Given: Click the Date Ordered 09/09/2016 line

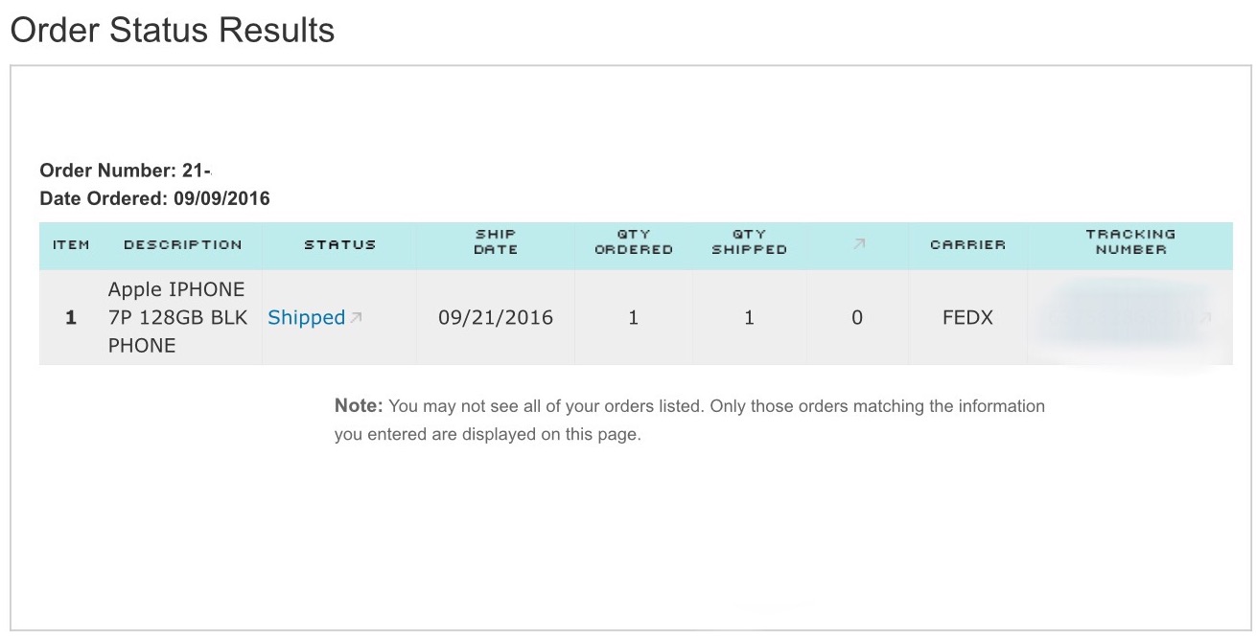Looking at the screenshot, I should point(154,199).
